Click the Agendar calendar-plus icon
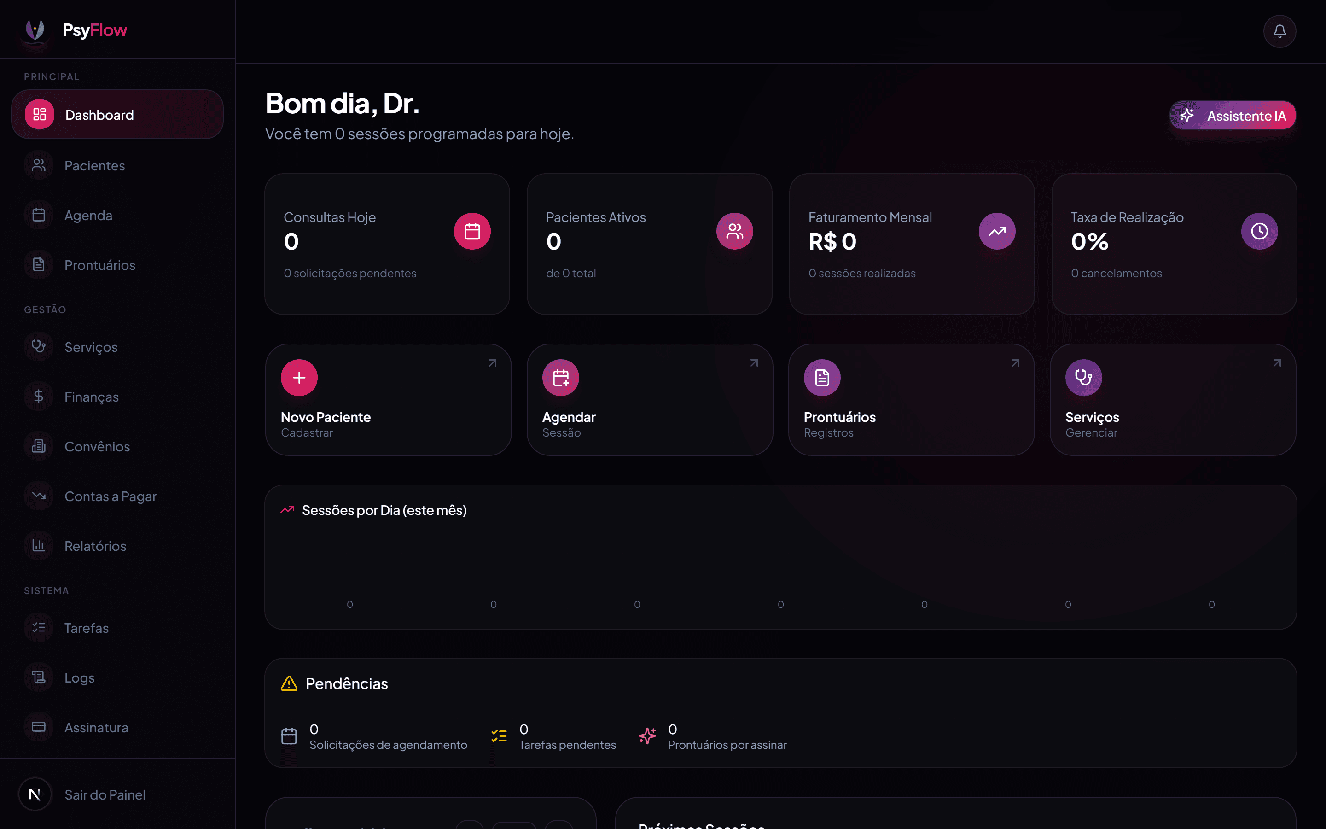This screenshot has width=1326, height=829. point(560,378)
